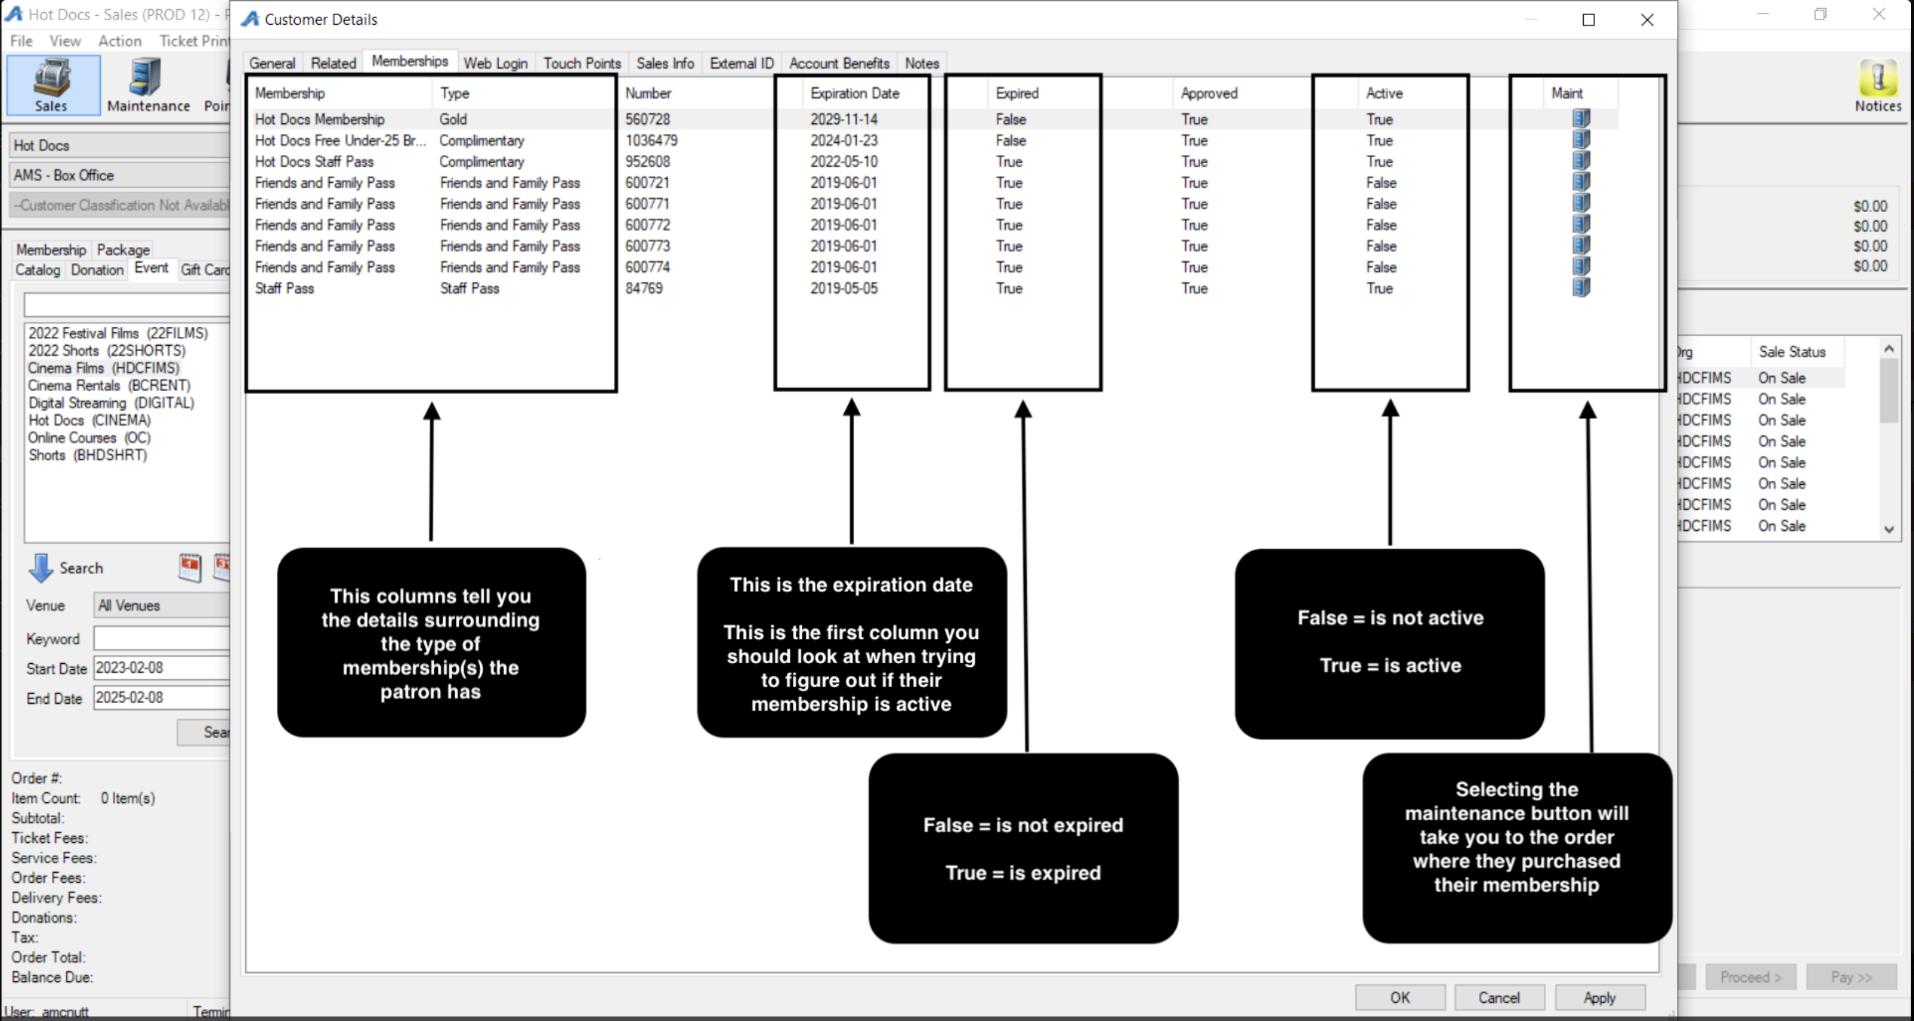This screenshot has width=1914, height=1021.
Task: Open the Venue dropdown showing All Venues
Action: (161, 605)
